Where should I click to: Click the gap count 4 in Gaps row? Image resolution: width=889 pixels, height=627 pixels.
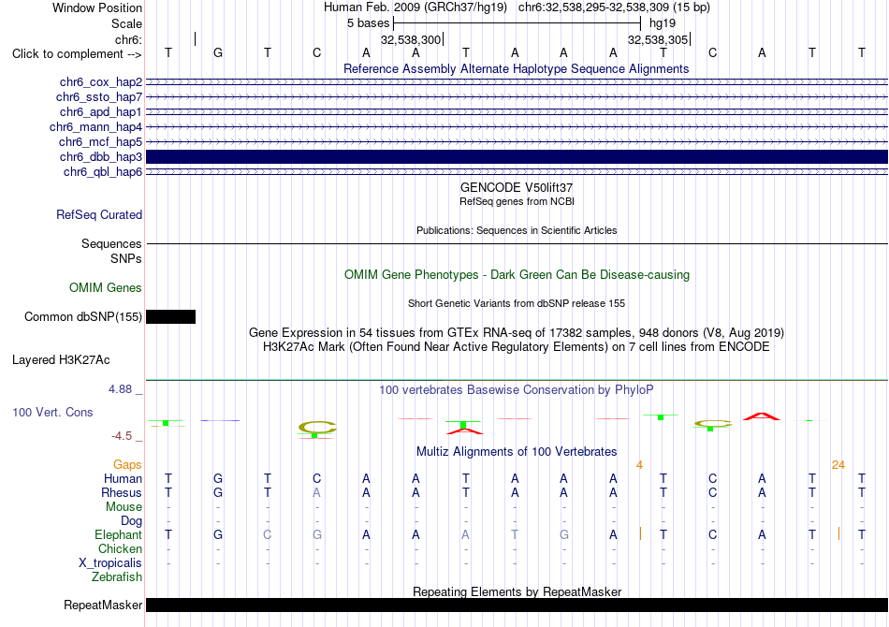coord(639,465)
